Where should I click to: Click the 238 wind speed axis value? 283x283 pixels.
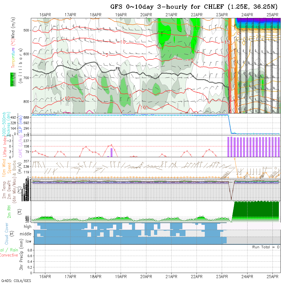(26, 167)
